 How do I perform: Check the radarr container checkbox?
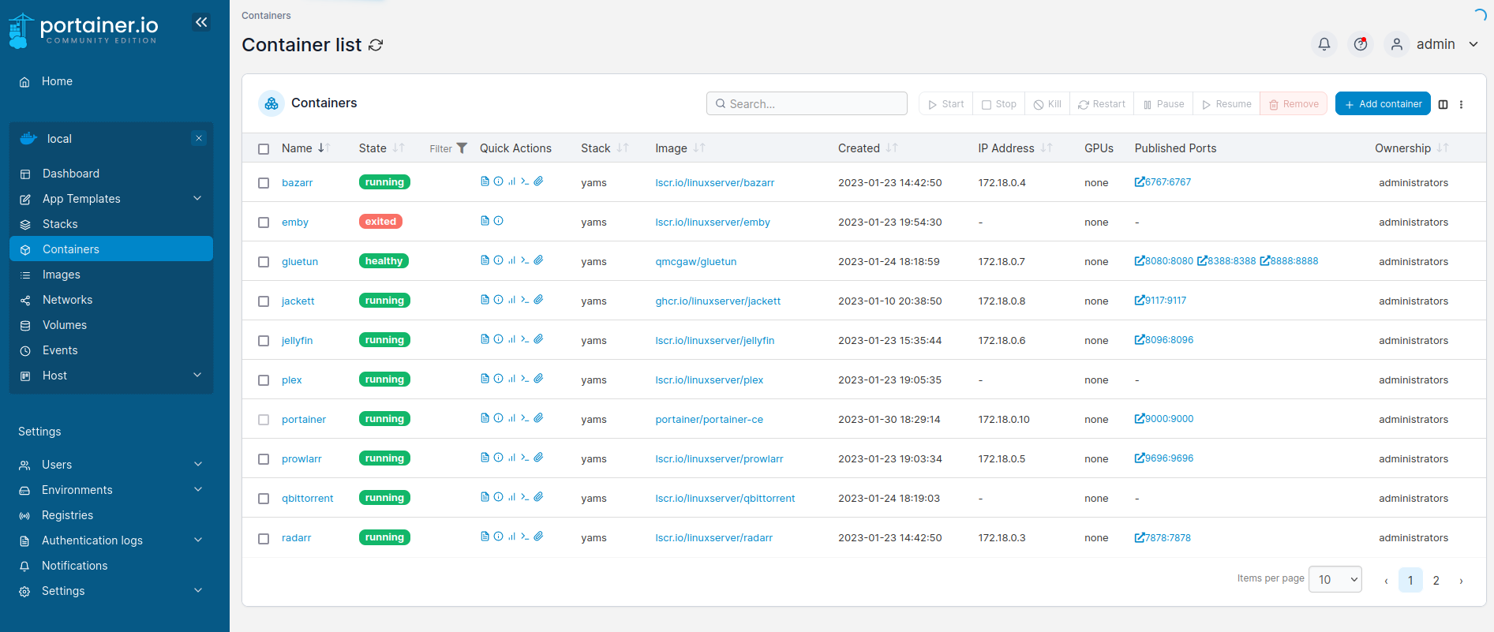(264, 538)
